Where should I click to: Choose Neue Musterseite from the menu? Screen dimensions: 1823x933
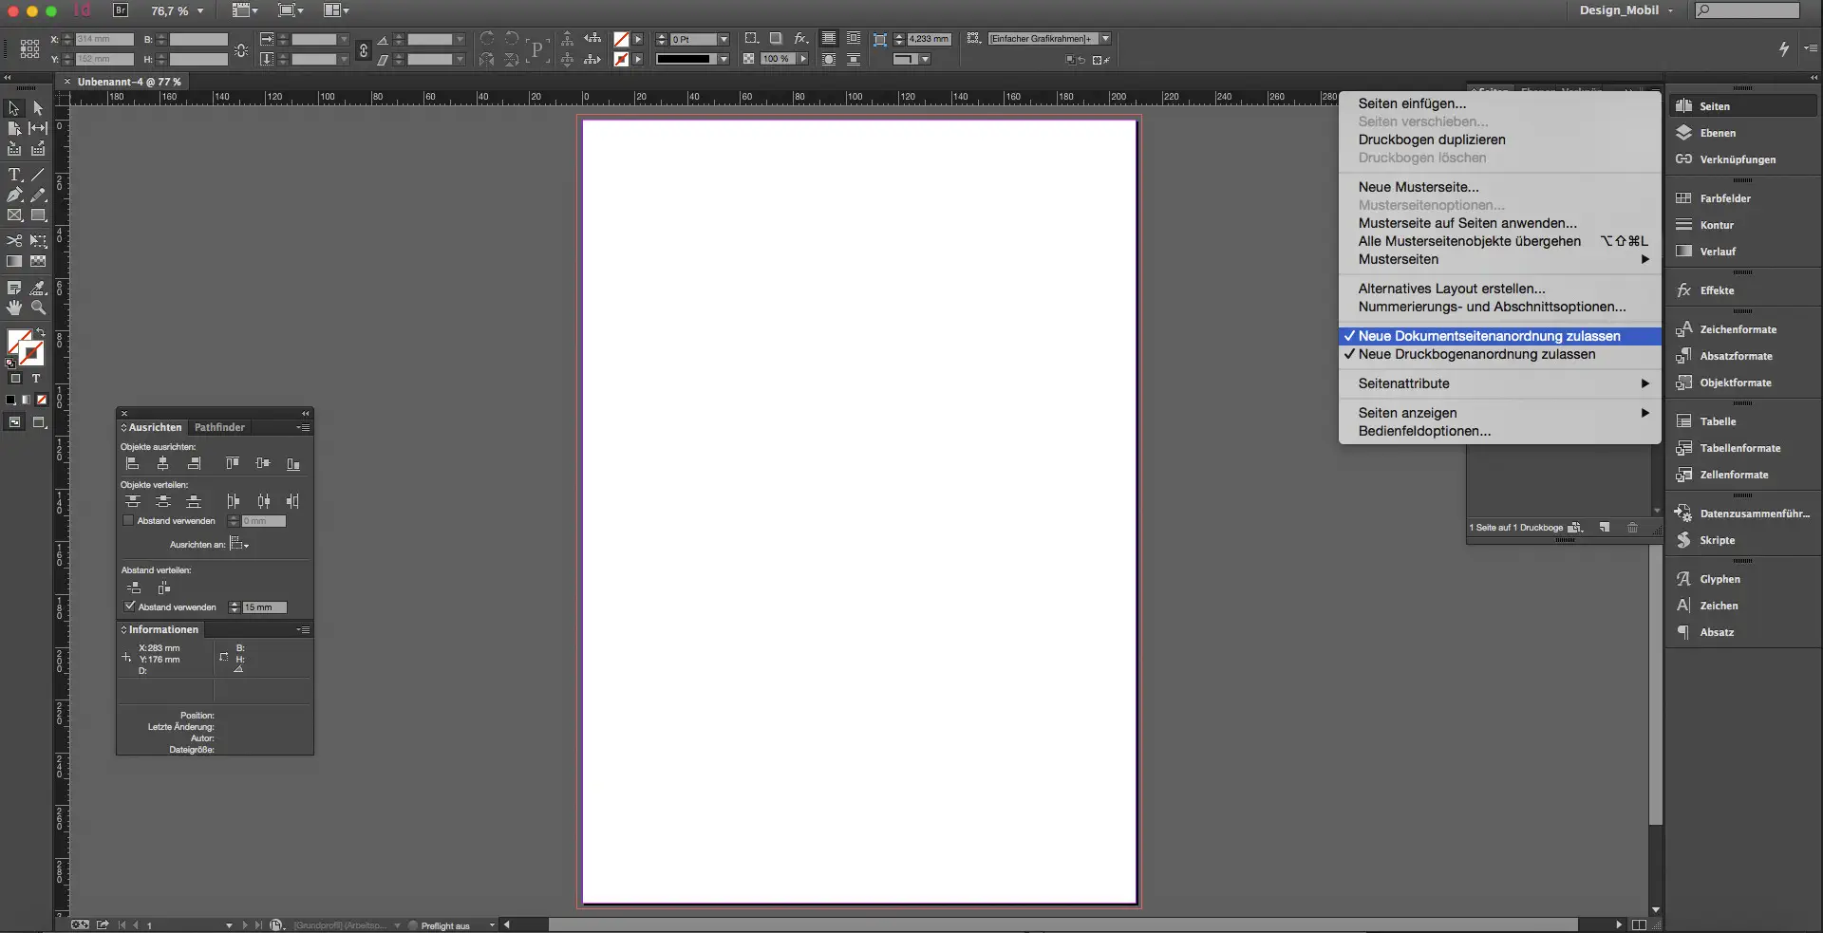point(1418,186)
